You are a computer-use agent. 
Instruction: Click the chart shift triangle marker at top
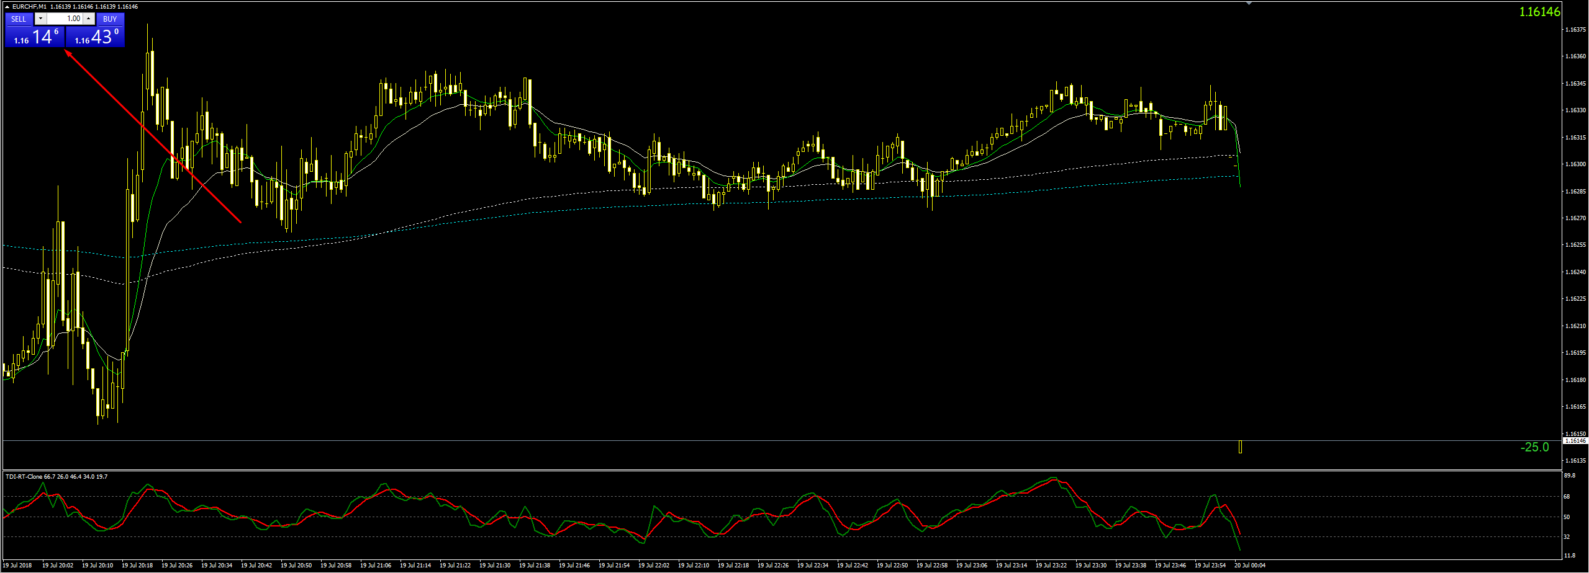1249,4
